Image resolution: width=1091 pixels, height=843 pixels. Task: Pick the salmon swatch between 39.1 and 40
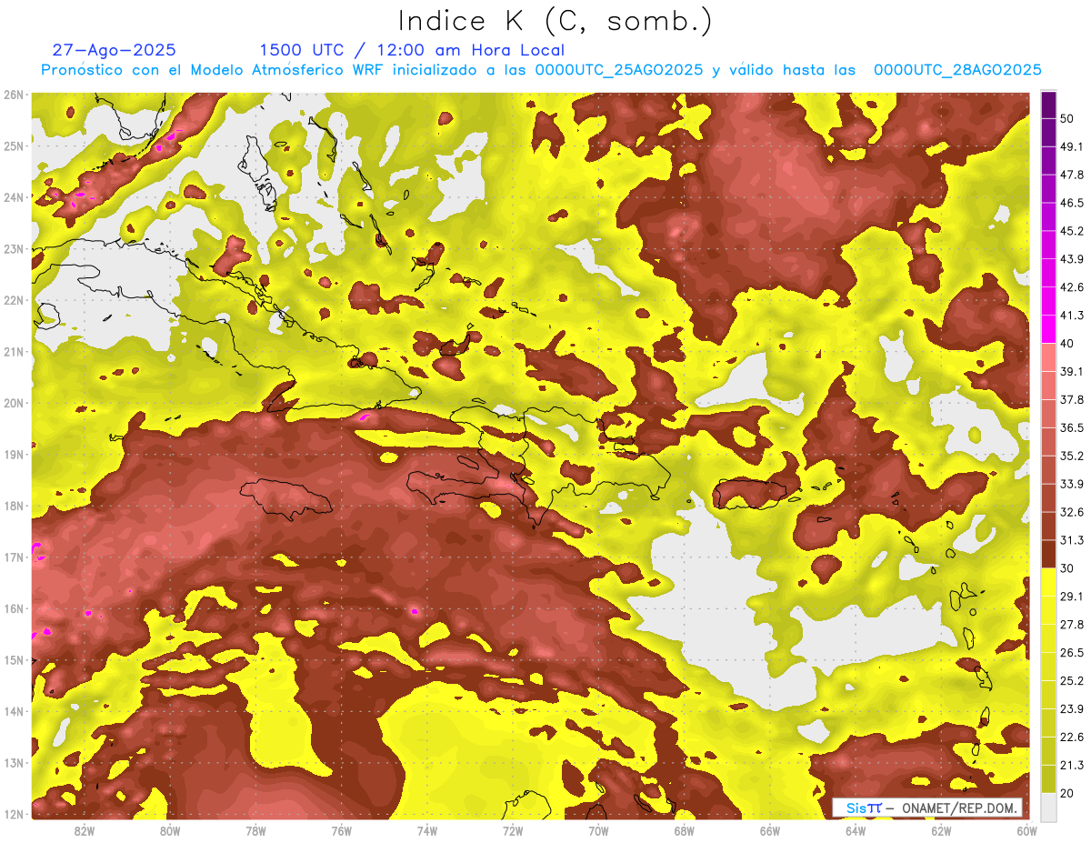(1048, 357)
